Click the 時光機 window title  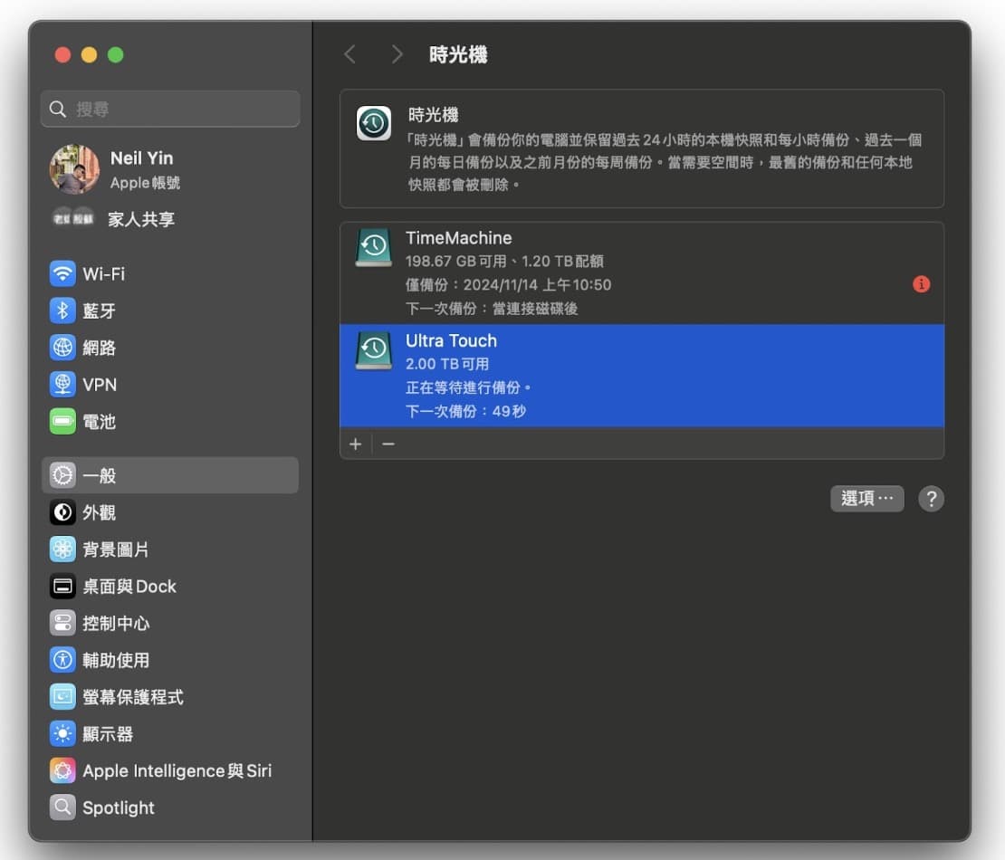(458, 54)
